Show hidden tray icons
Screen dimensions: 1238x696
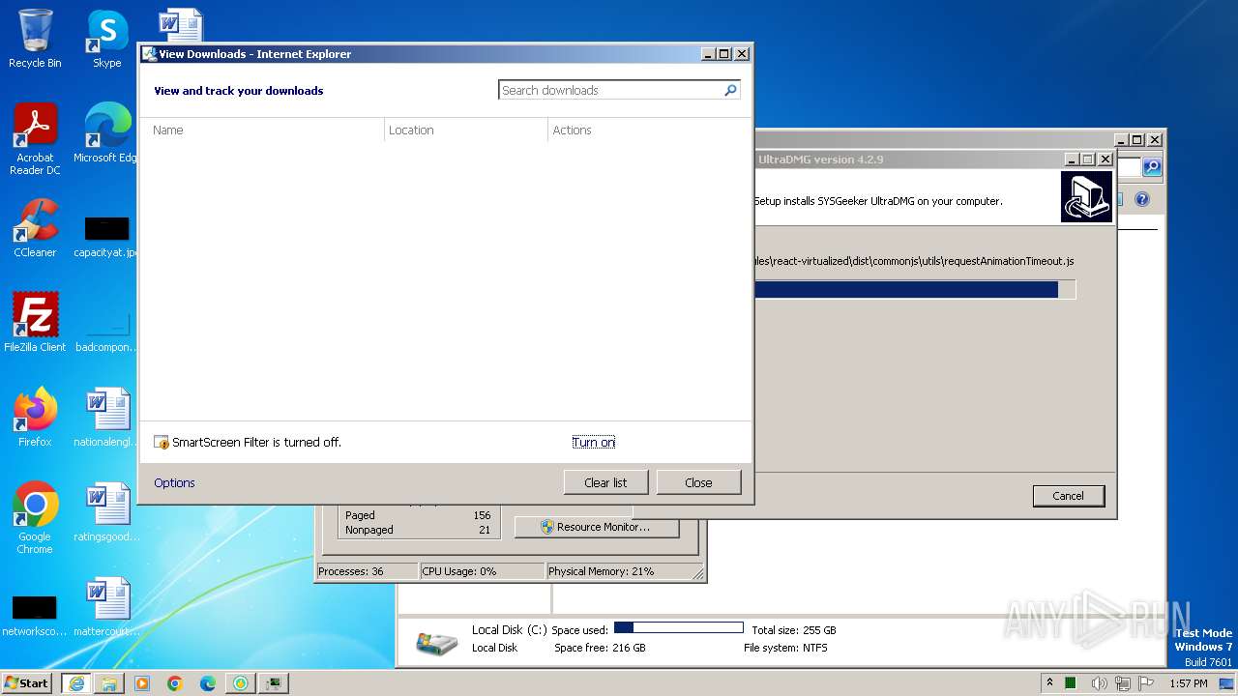[x=1048, y=683]
